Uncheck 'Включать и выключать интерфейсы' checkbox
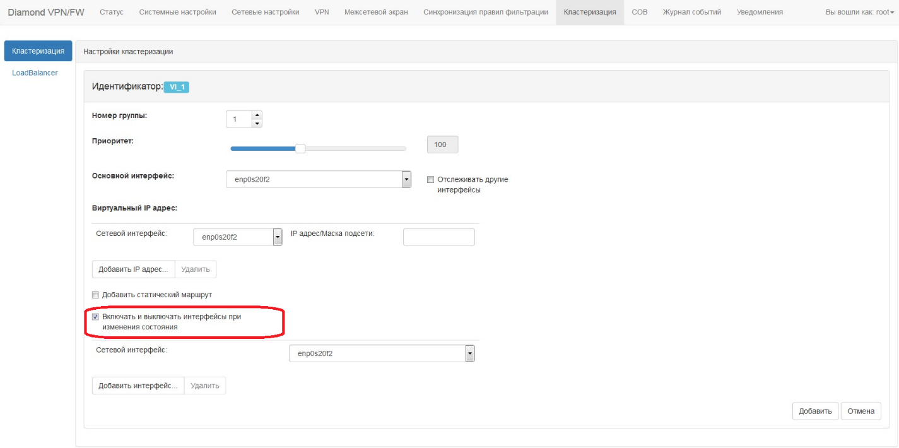The height and width of the screenshot is (448, 899). click(x=96, y=317)
